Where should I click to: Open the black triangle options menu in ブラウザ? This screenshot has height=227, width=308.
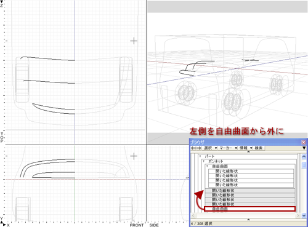point(304,148)
